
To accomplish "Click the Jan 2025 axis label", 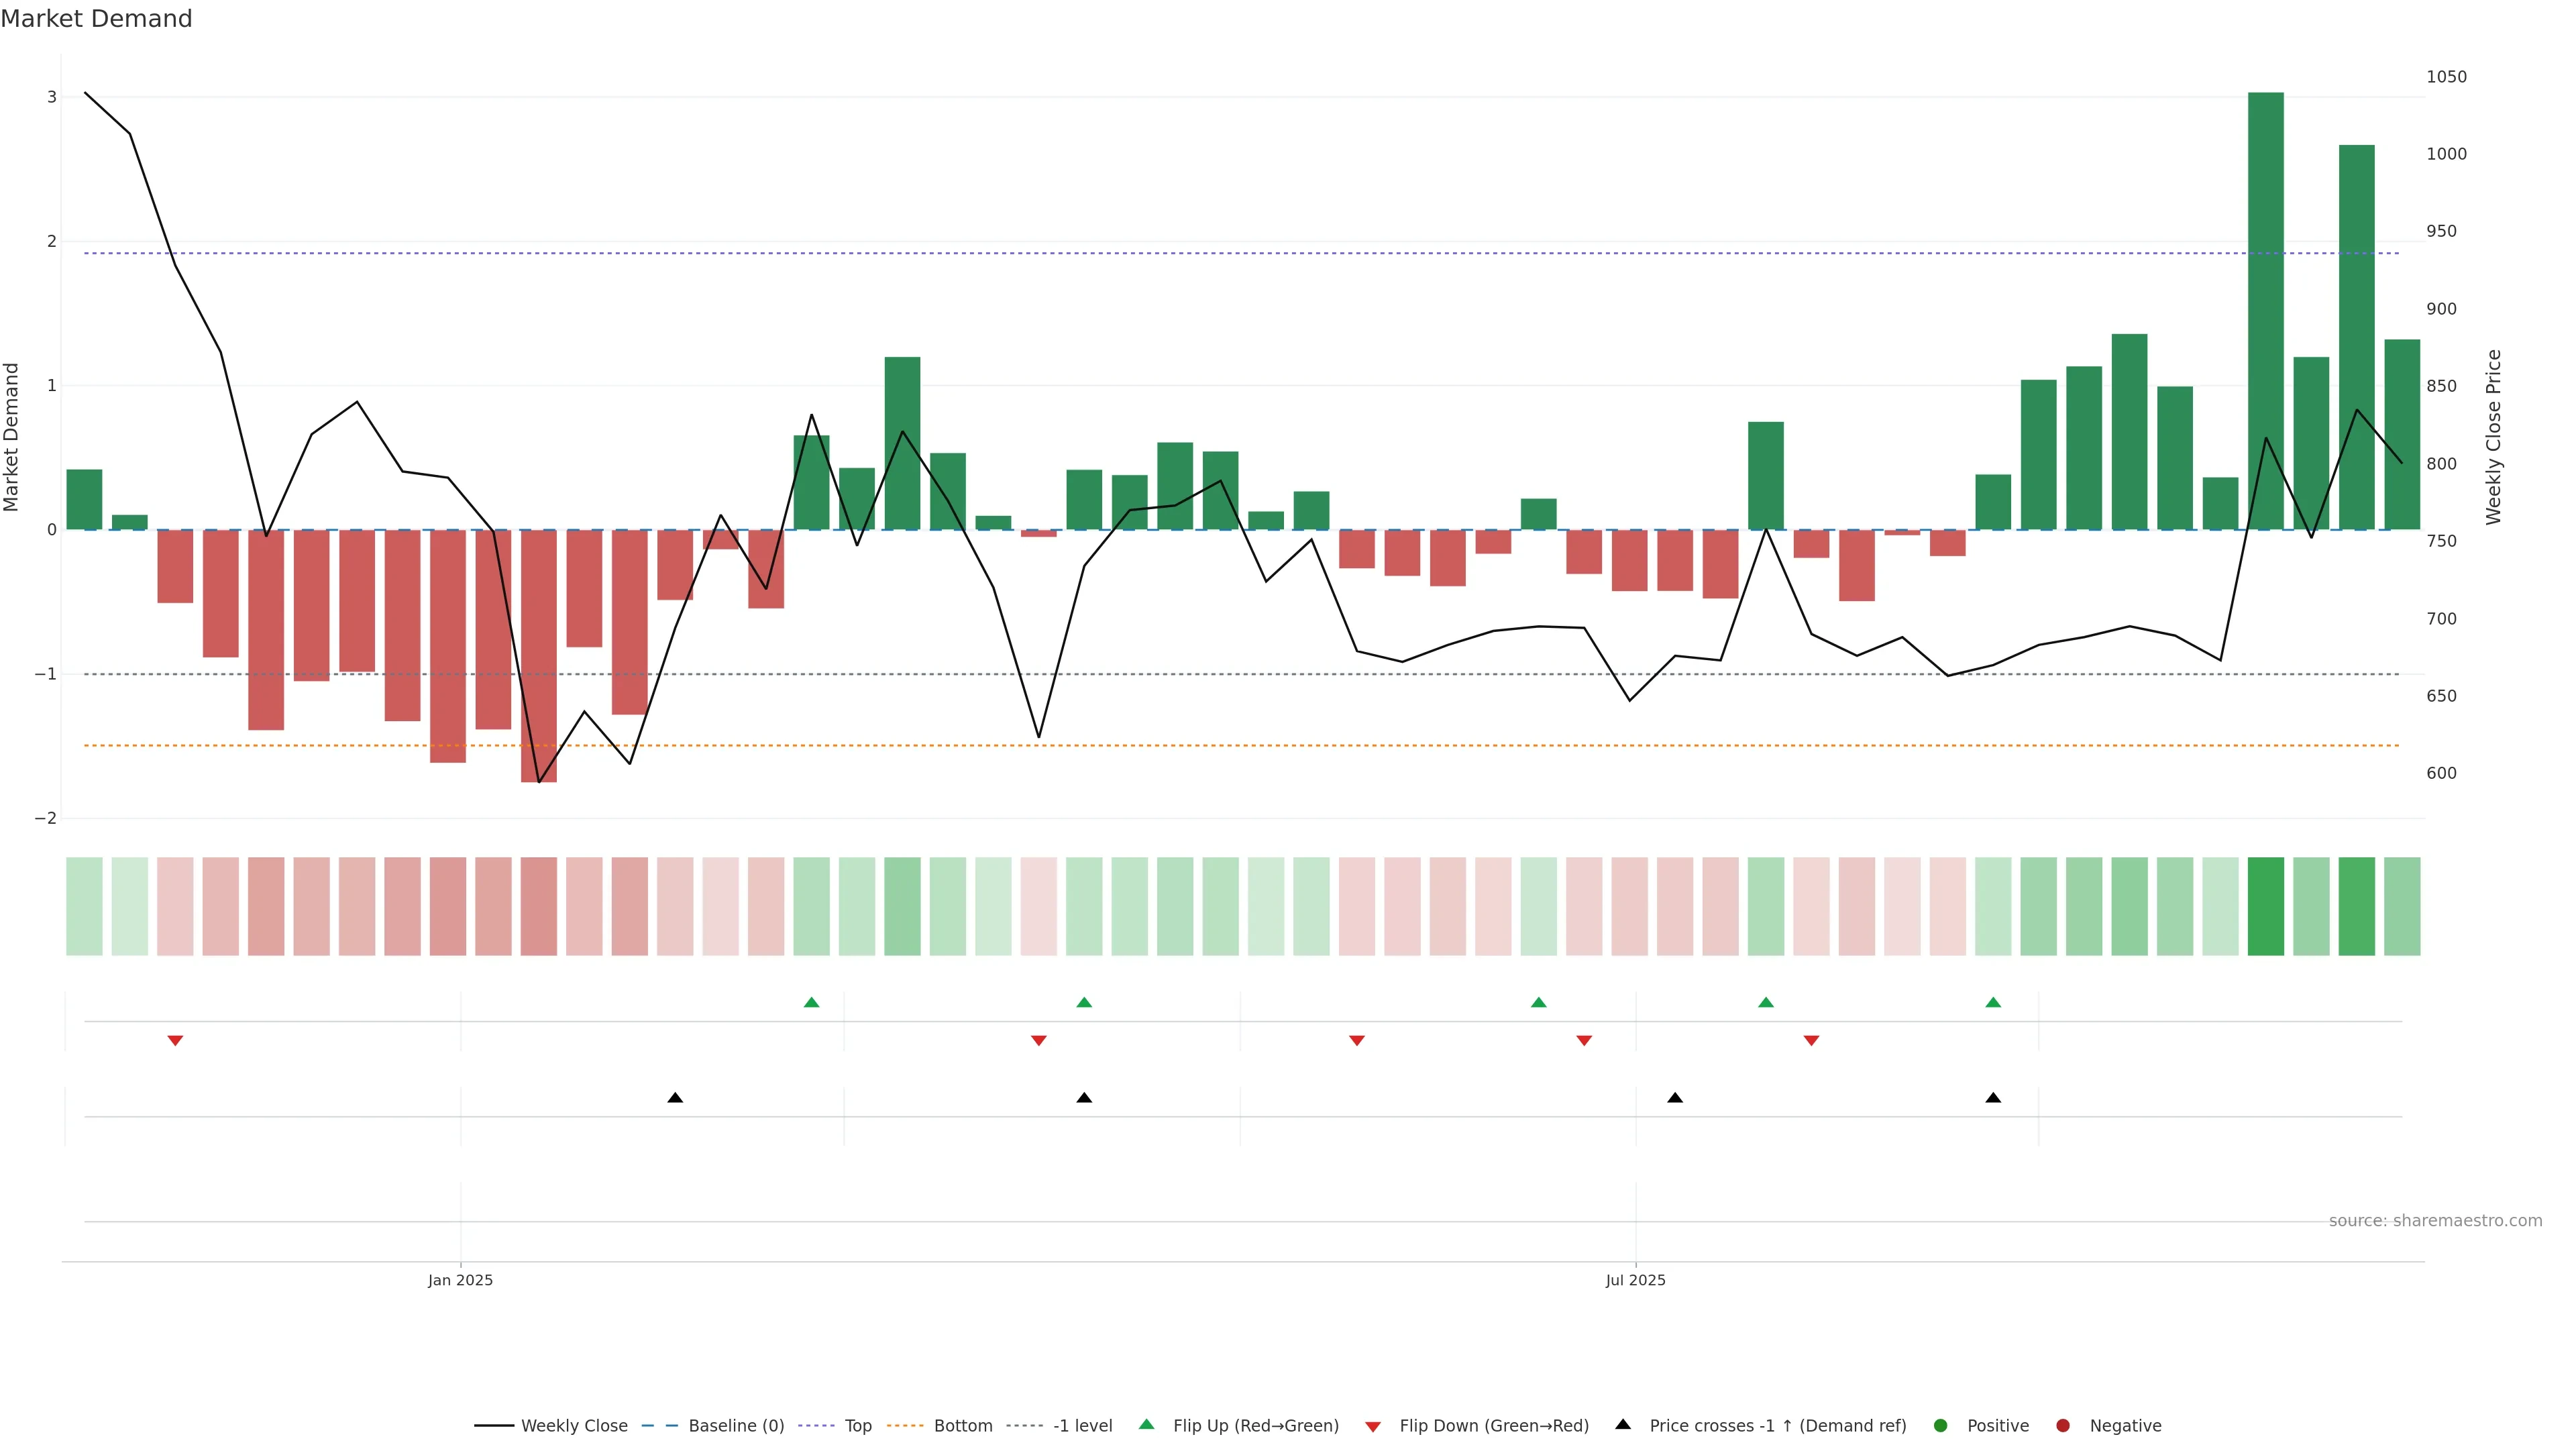I will click(460, 1280).
